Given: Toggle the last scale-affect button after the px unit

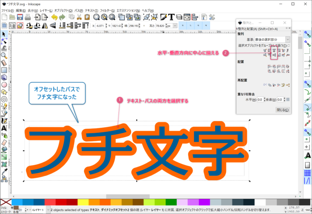Looking at the screenshot, I should (206, 26).
